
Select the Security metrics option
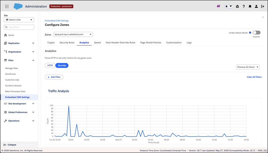point(62,65)
